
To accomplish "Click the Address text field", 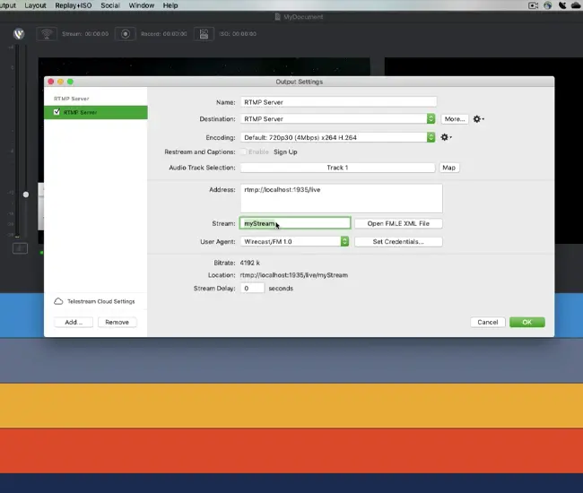I will [x=342, y=198].
